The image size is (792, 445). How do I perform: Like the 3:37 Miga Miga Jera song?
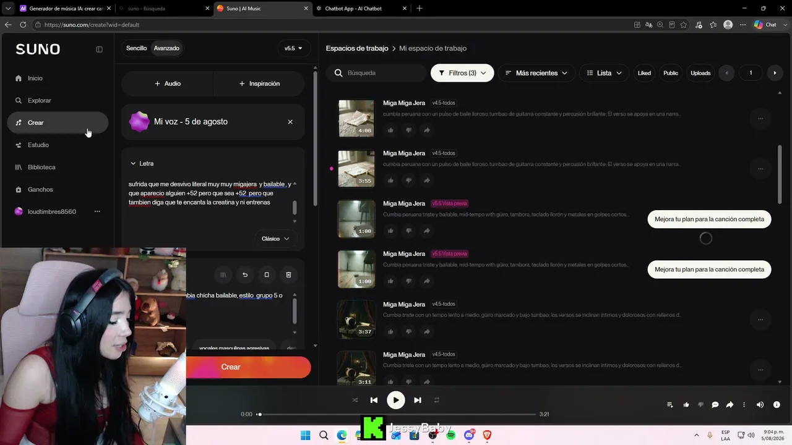(x=390, y=331)
